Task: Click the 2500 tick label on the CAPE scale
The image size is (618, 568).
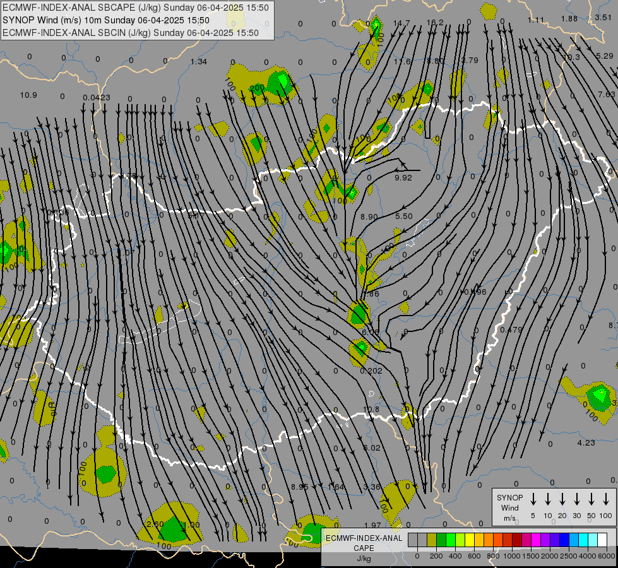Action: tap(569, 556)
